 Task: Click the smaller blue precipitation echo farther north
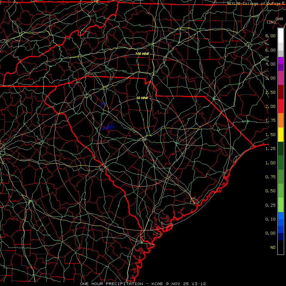tap(104, 104)
